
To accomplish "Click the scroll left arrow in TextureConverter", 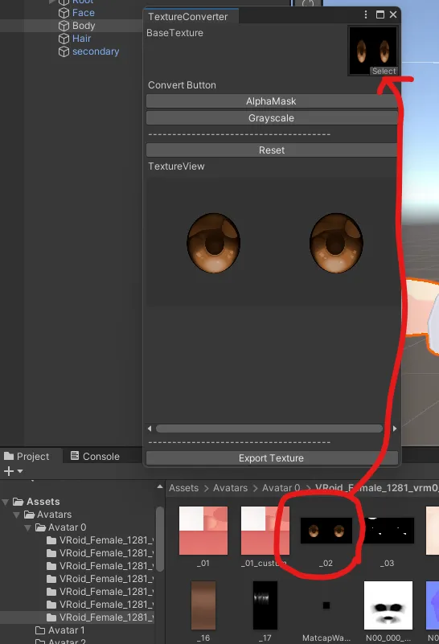I will tap(150, 429).
